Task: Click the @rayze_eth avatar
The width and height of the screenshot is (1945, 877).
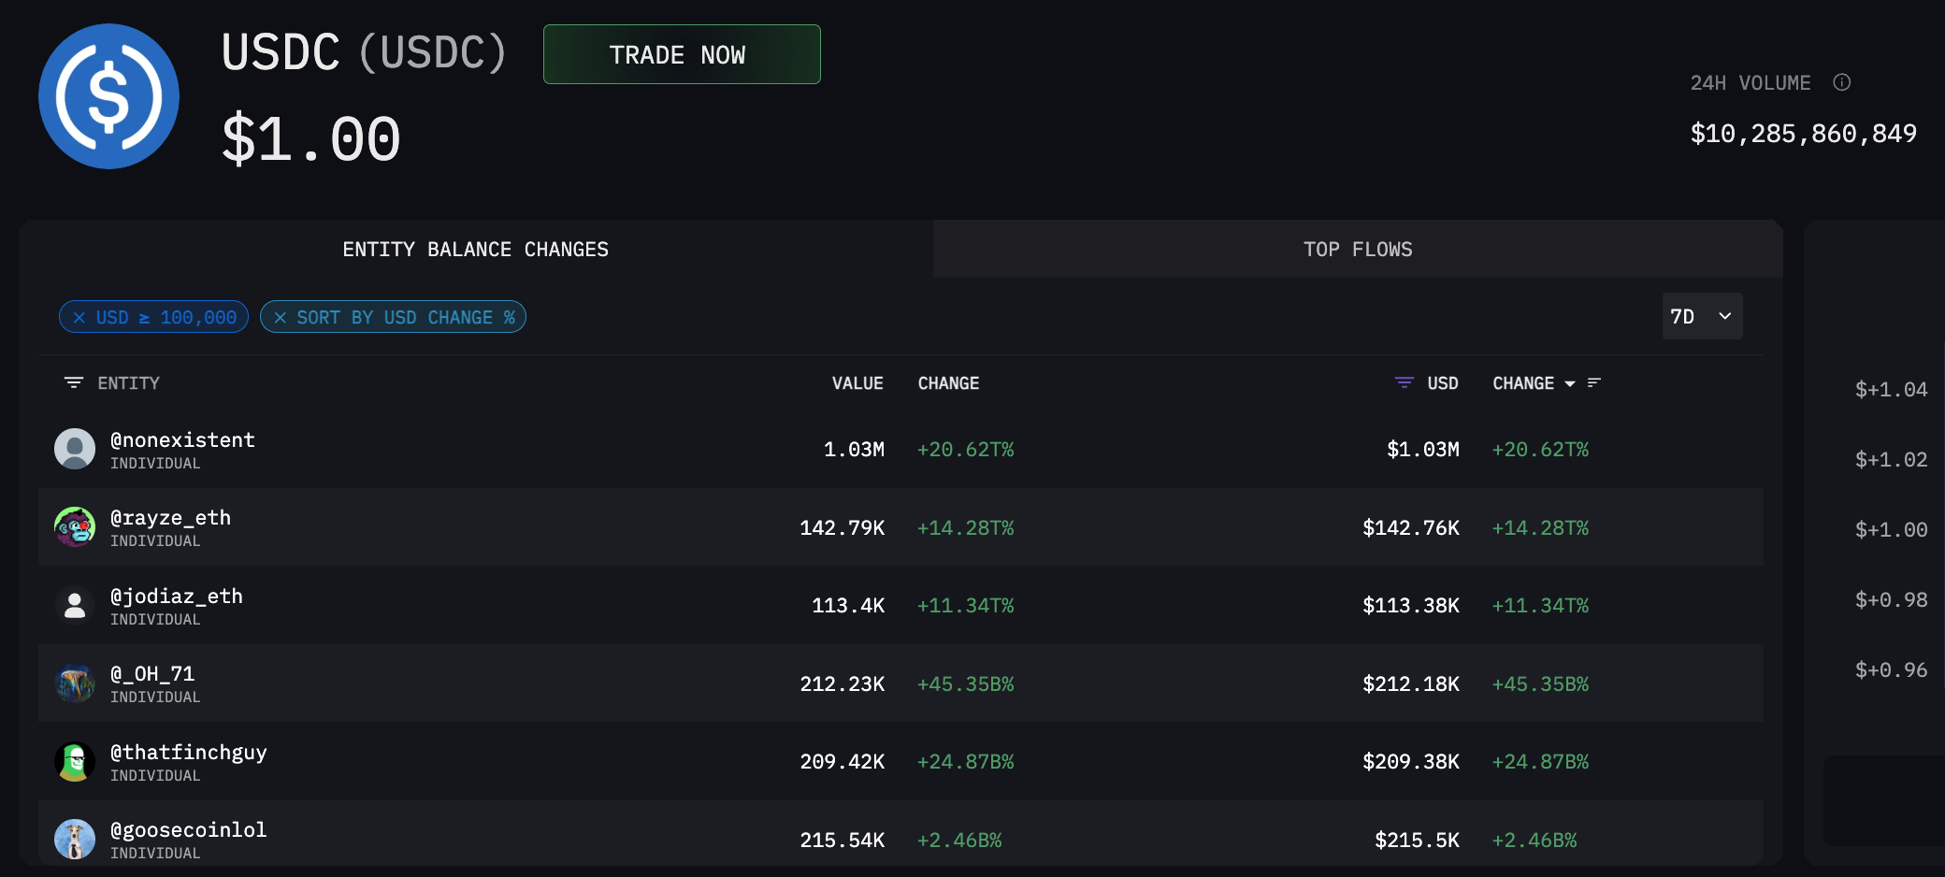Action: [x=75, y=526]
